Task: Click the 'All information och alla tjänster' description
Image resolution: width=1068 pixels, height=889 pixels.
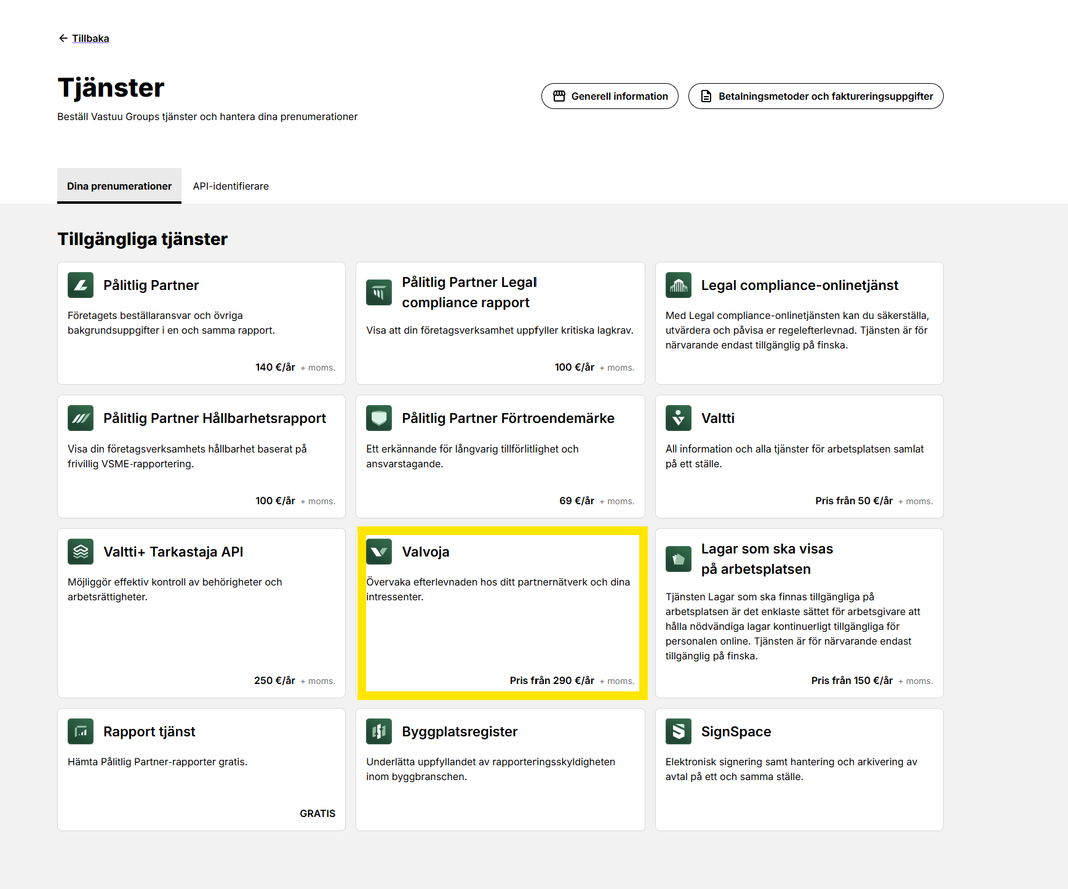Action: click(x=795, y=456)
